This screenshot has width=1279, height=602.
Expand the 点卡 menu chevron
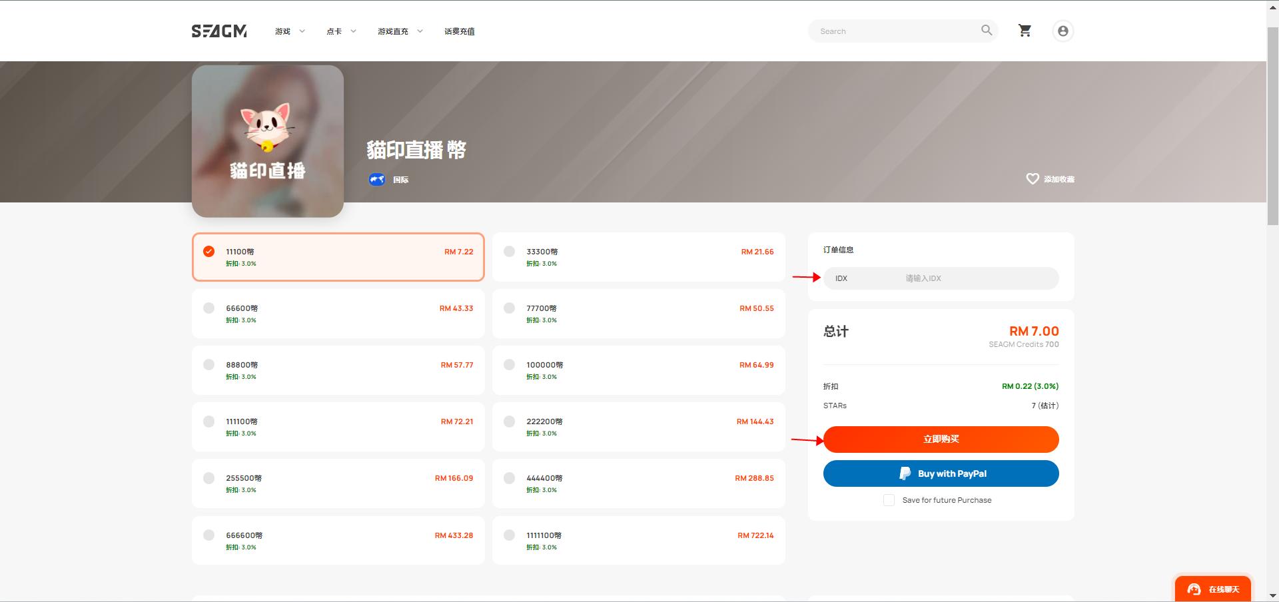point(353,31)
